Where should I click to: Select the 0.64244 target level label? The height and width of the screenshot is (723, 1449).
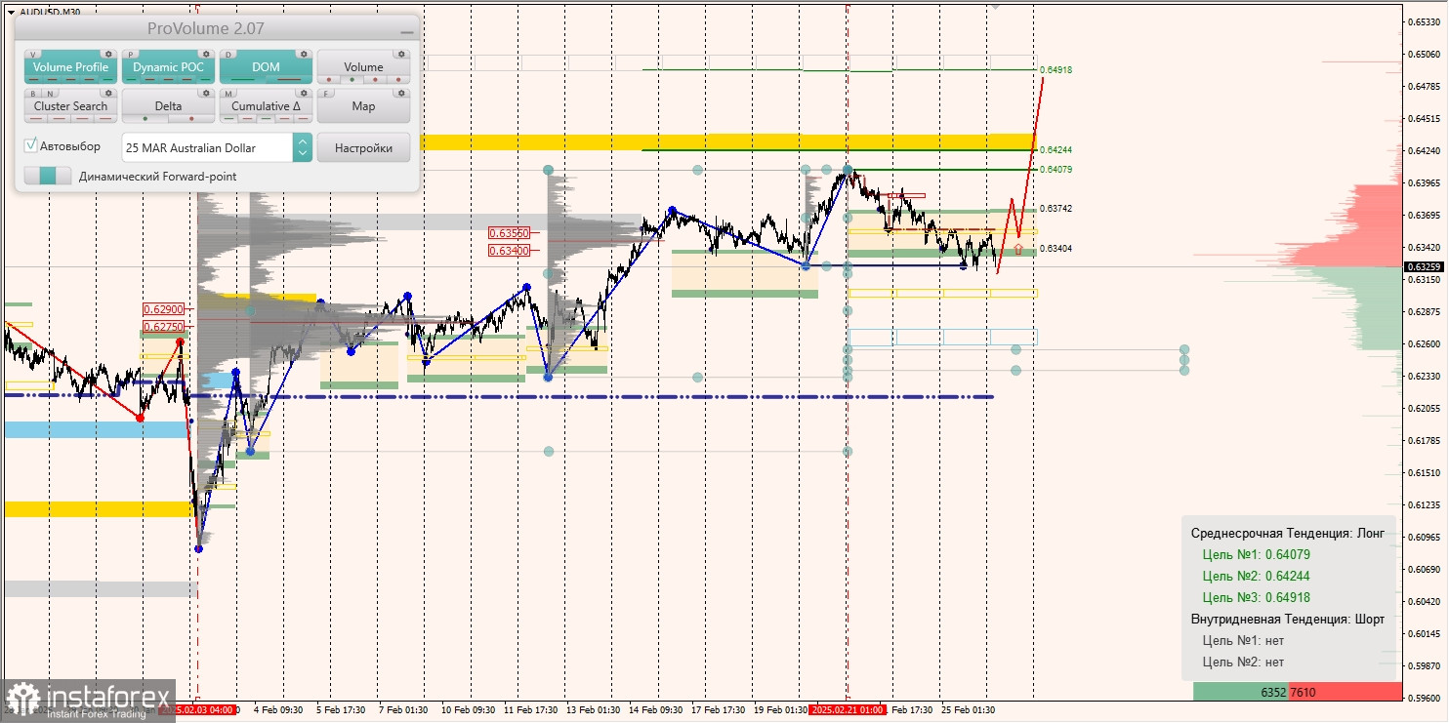[x=1056, y=150]
